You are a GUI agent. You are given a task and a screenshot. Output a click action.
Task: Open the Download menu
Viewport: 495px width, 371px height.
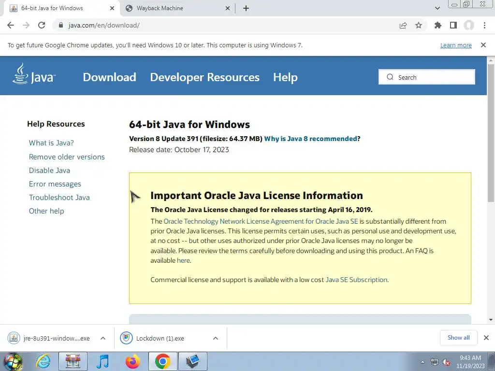point(110,77)
